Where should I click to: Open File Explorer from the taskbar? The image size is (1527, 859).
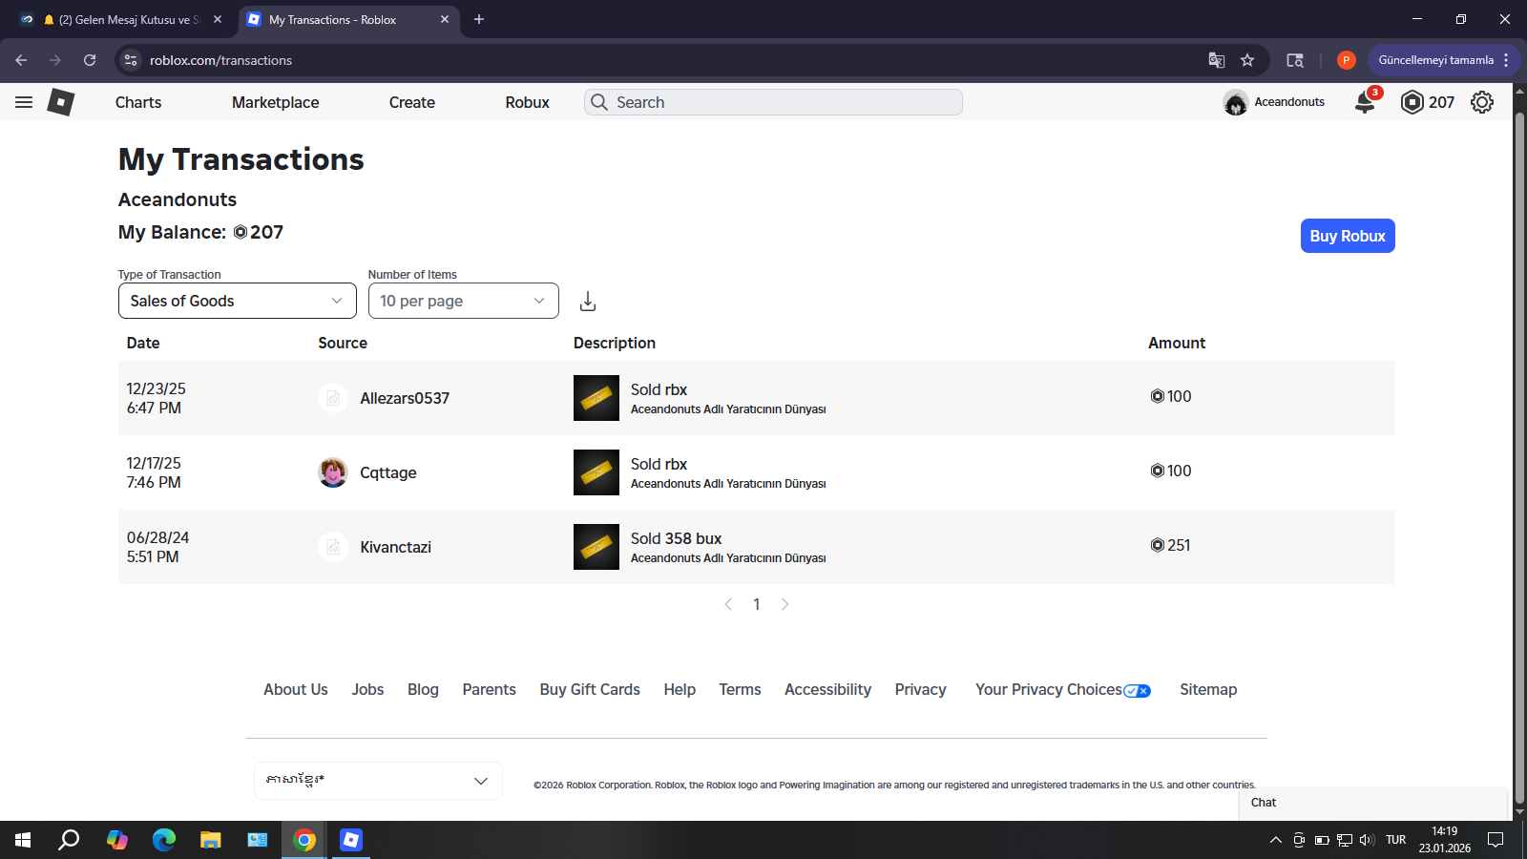pos(211,840)
